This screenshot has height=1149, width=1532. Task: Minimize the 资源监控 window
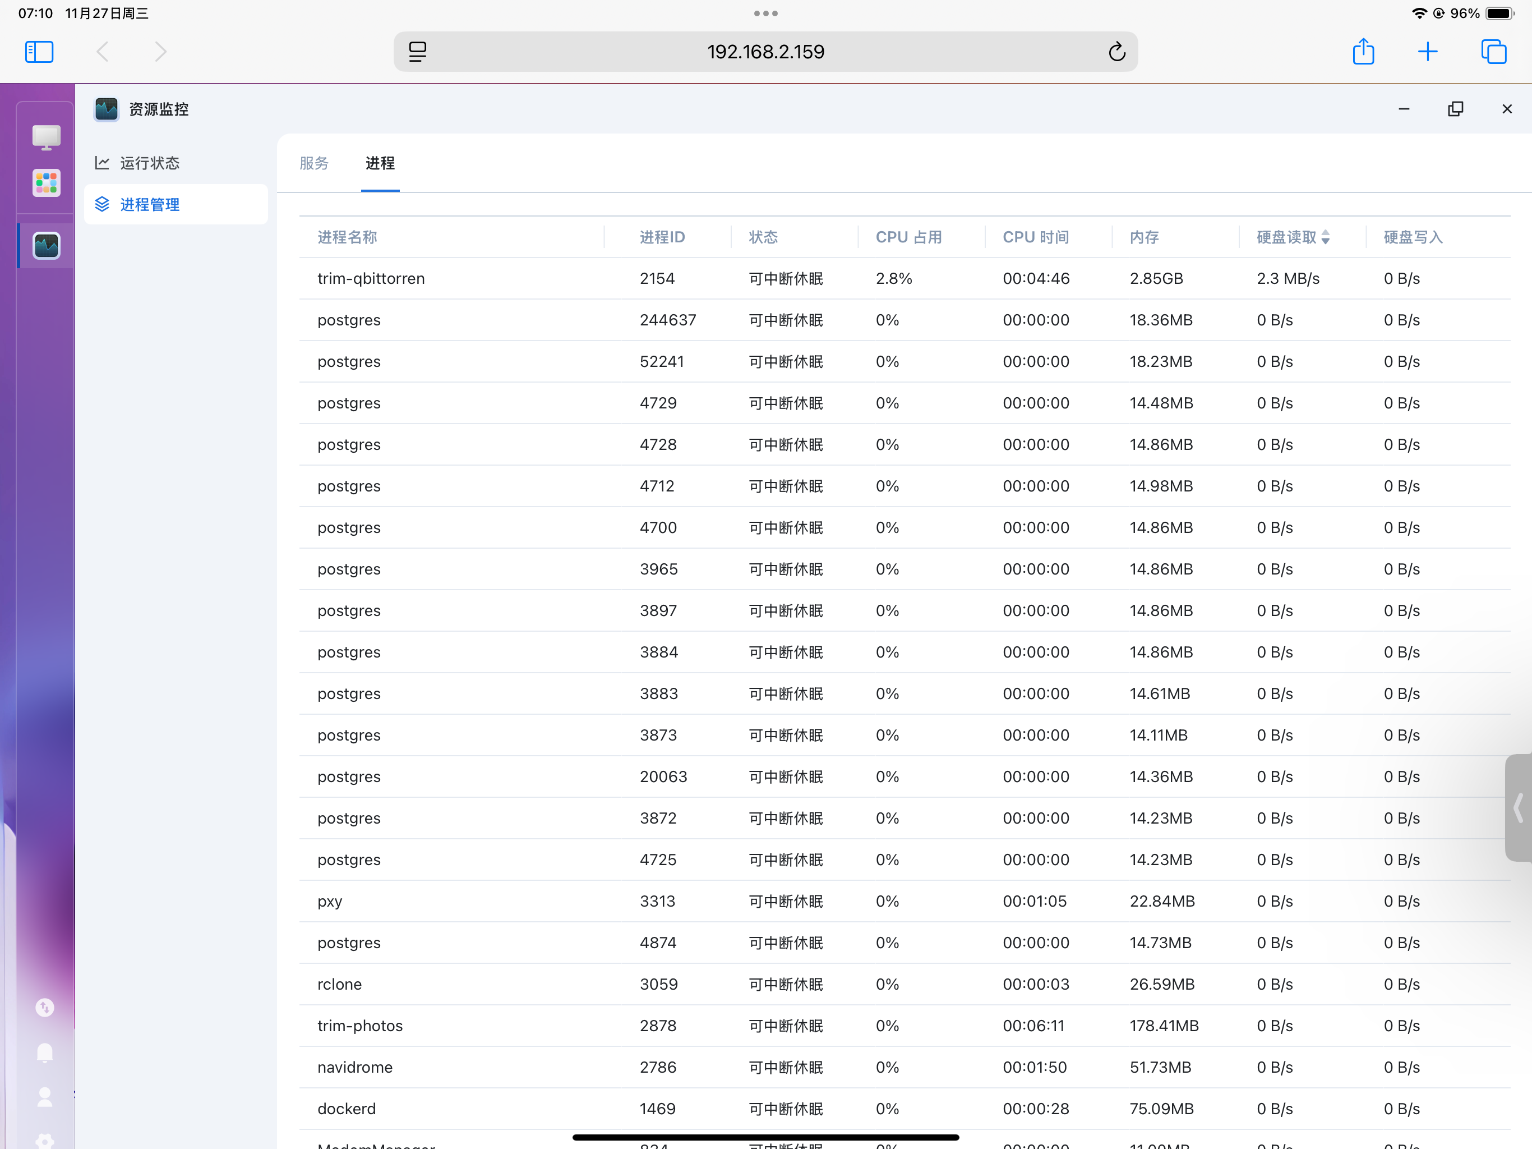click(1404, 109)
